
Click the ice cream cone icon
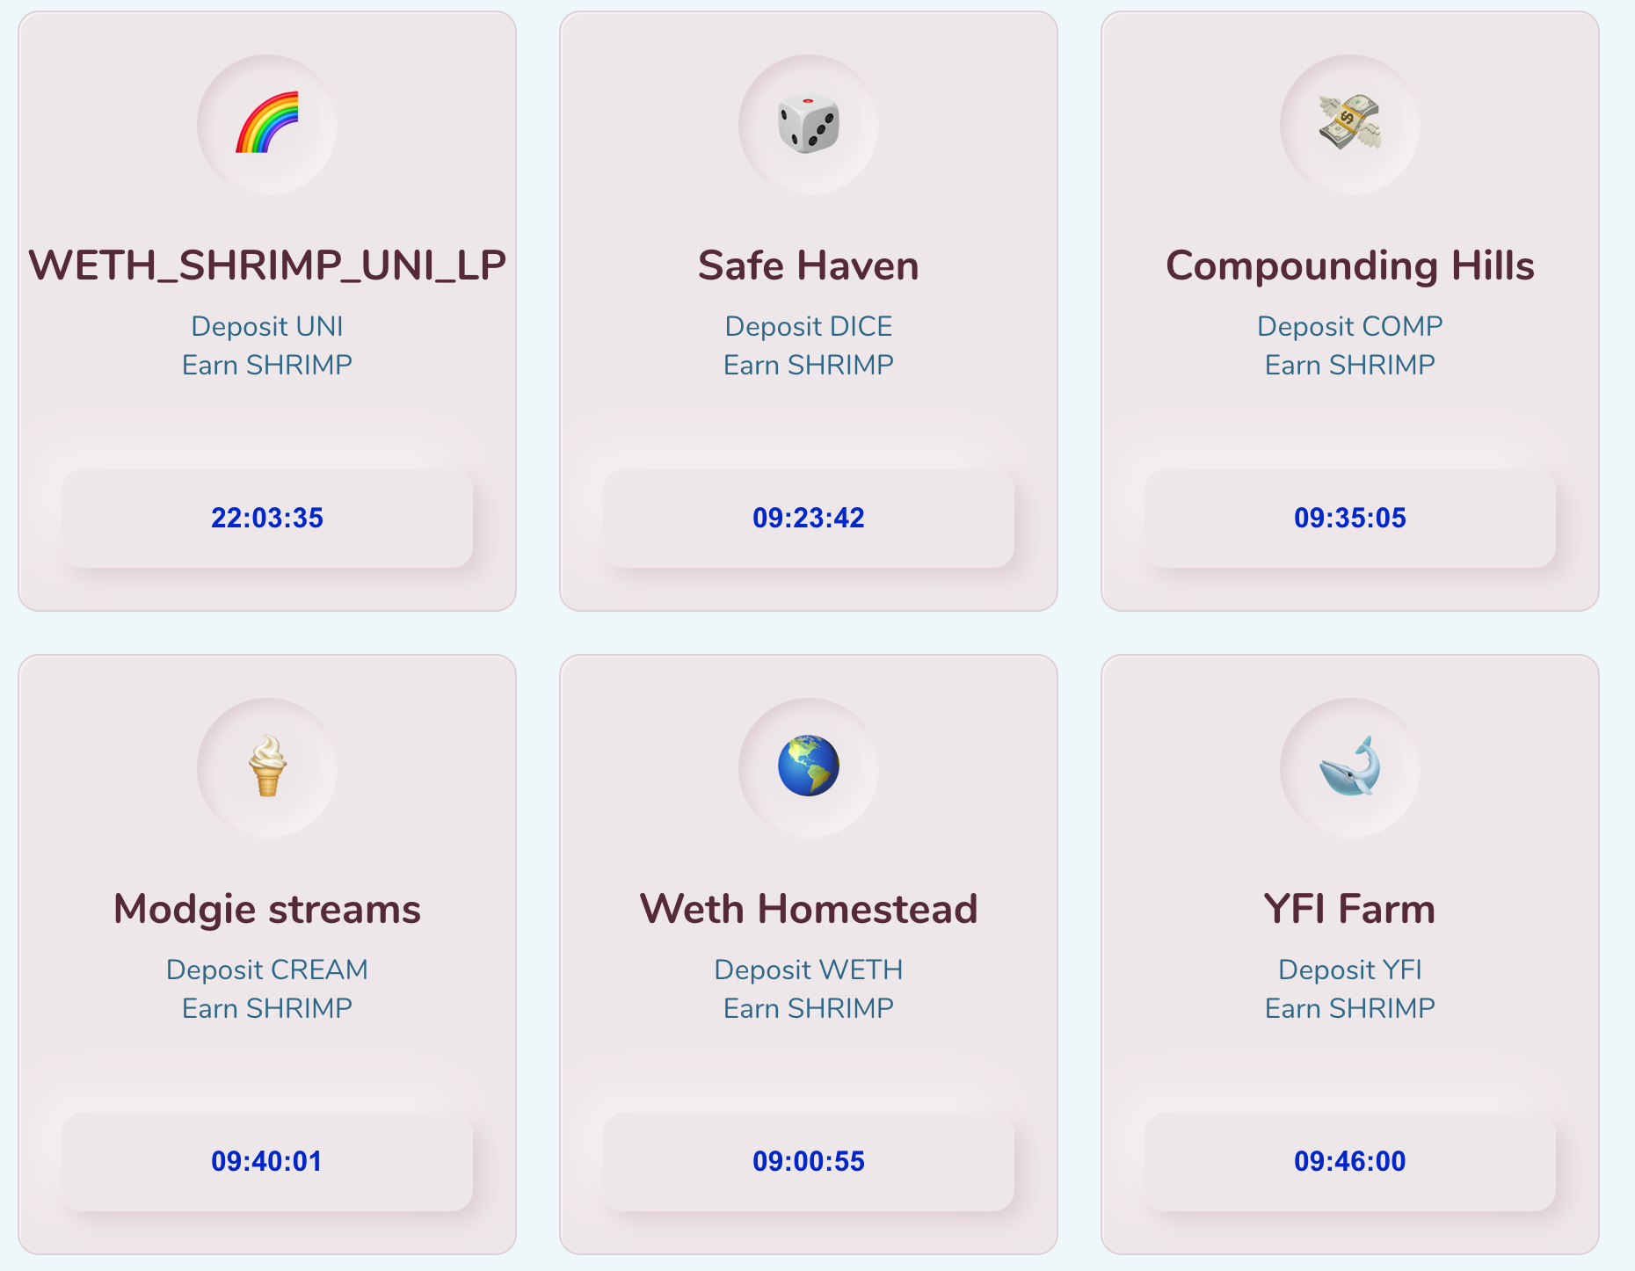(267, 766)
